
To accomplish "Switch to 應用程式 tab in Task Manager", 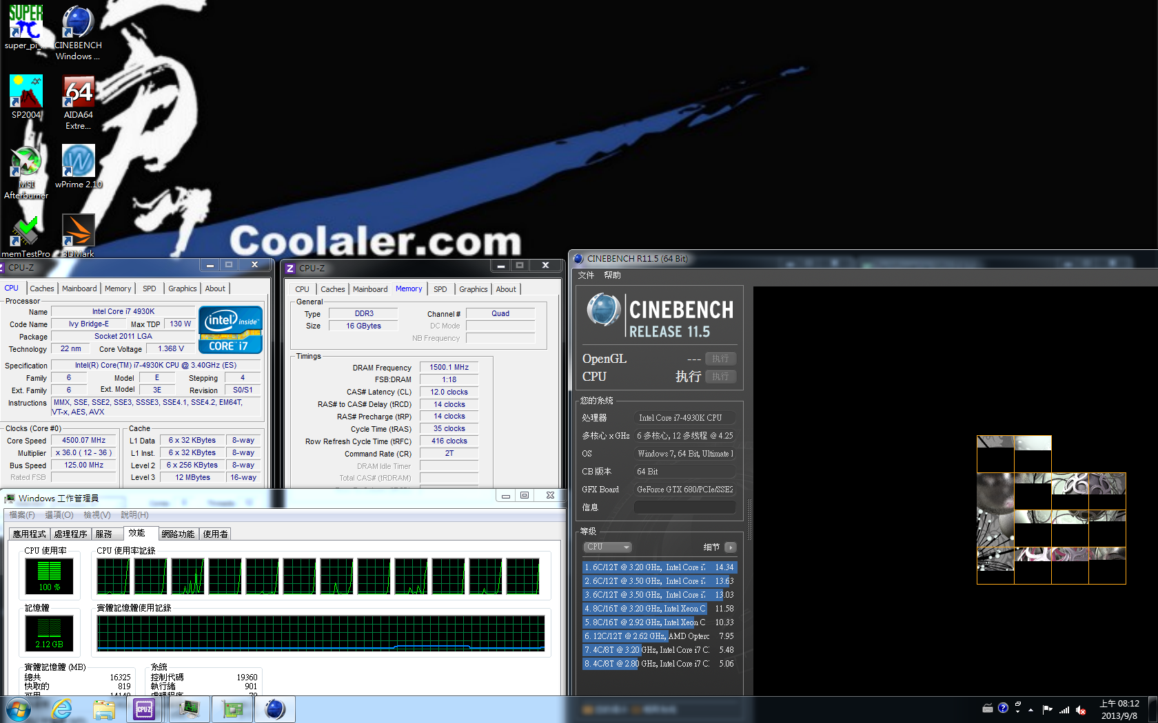I will coord(30,534).
